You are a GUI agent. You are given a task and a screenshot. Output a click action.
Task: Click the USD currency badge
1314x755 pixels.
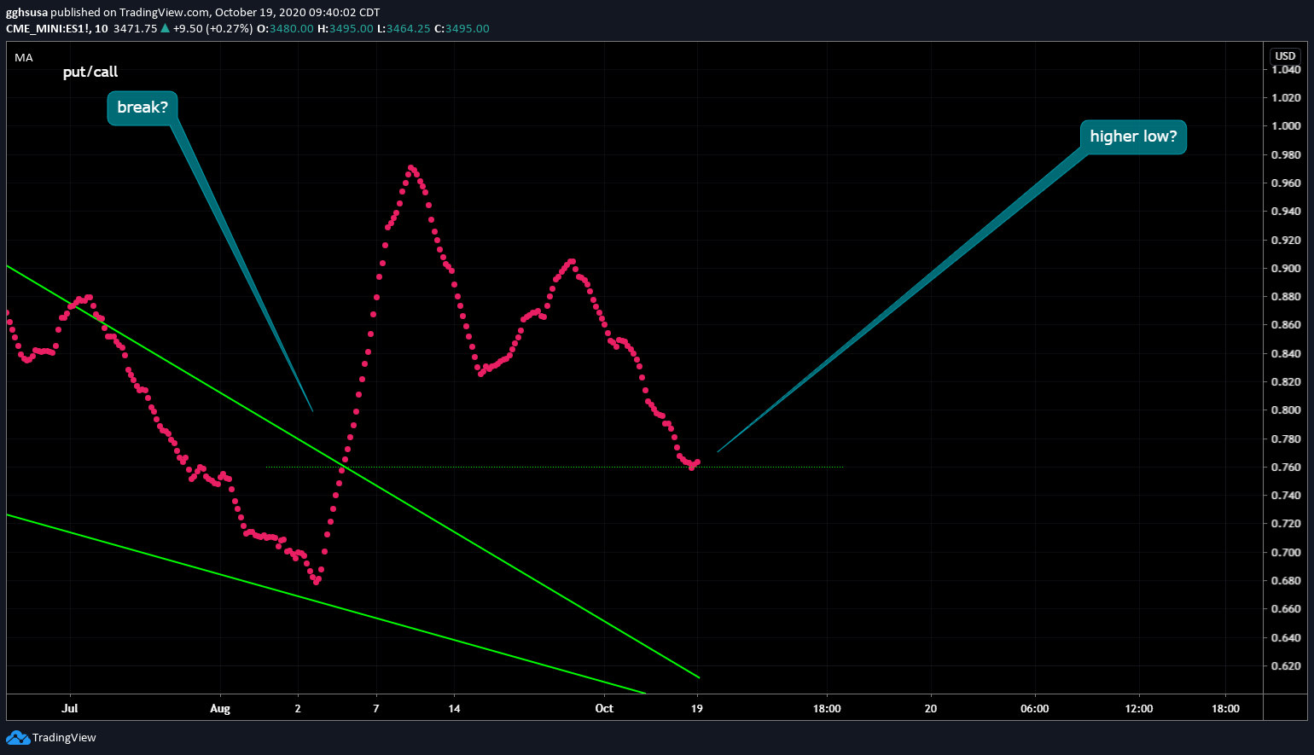pyautogui.click(x=1285, y=55)
